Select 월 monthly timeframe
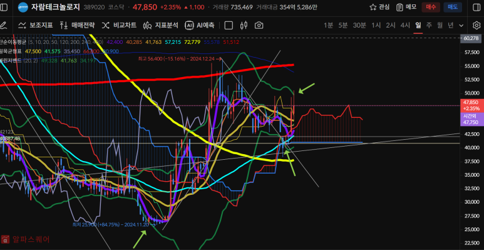This screenshot has height=250, width=484. coord(440,25)
